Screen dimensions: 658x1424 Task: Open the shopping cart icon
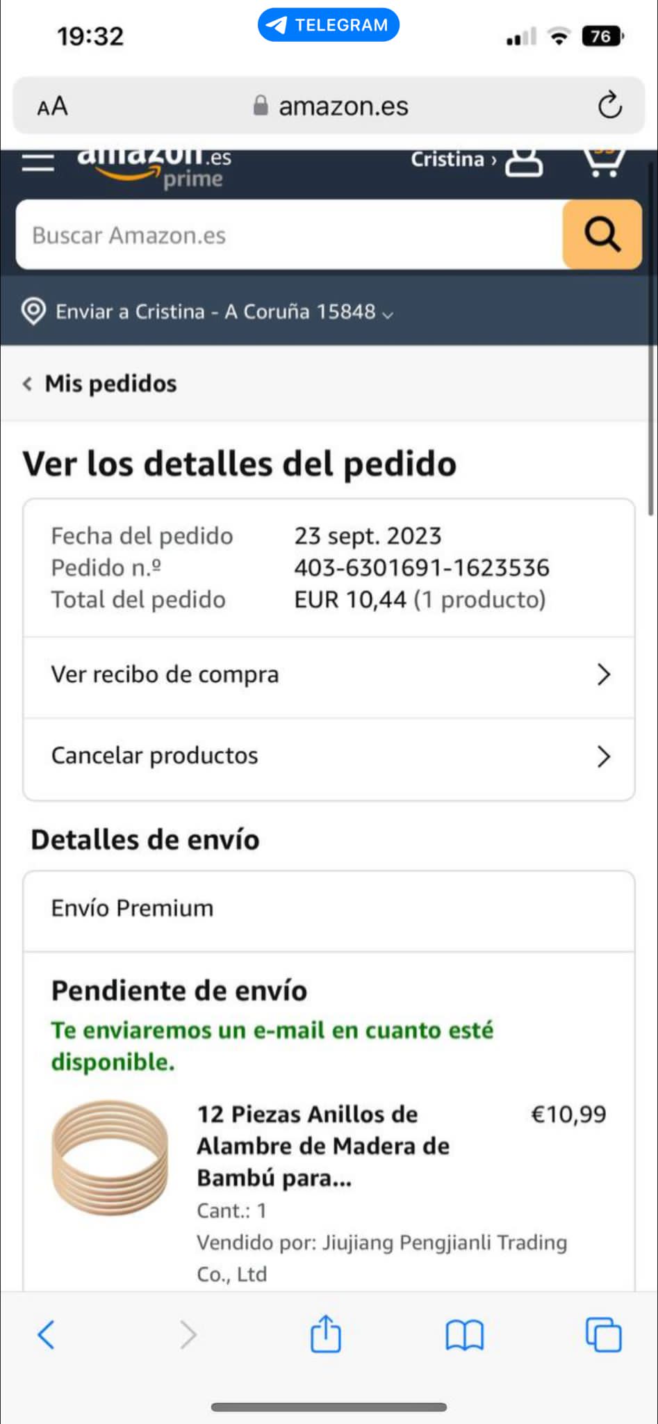(x=602, y=163)
